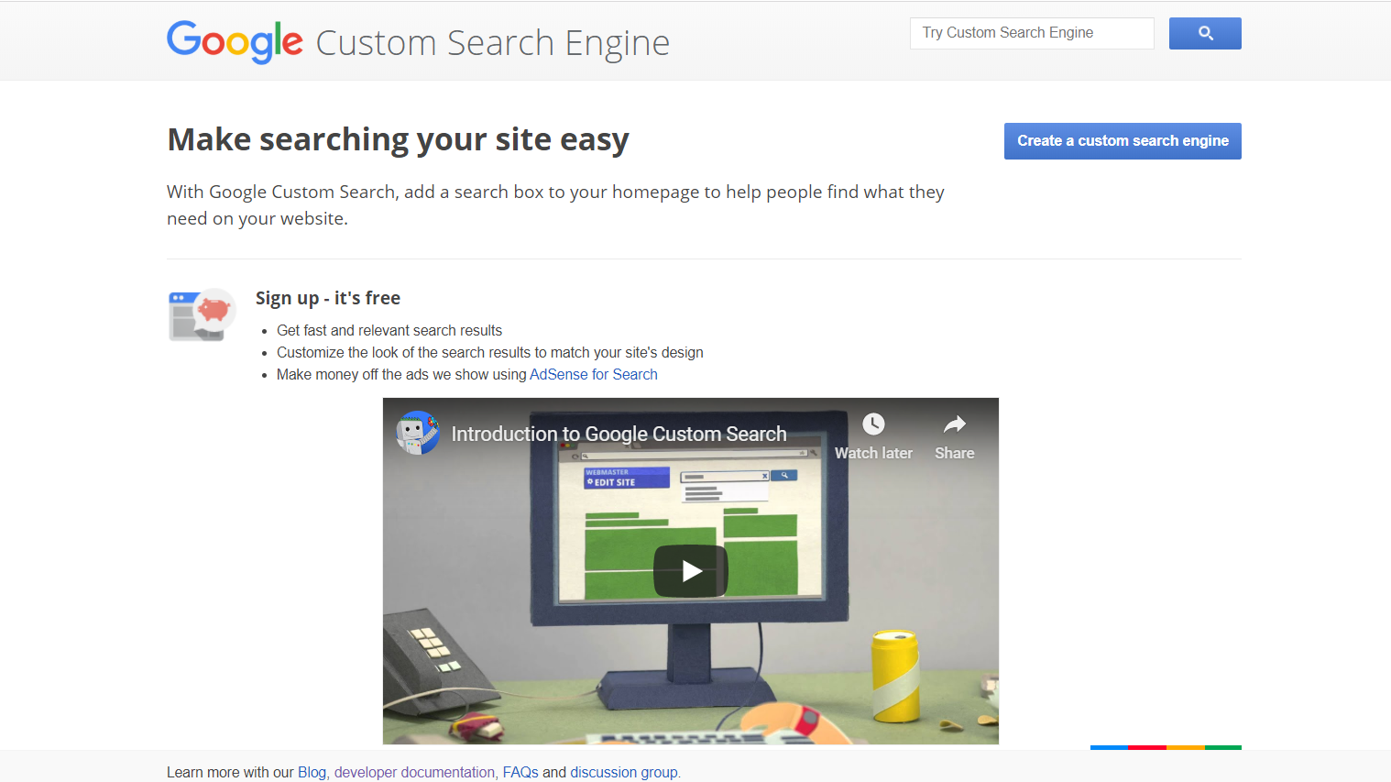Click the Customize the look of search results bullet

point(490,352)
